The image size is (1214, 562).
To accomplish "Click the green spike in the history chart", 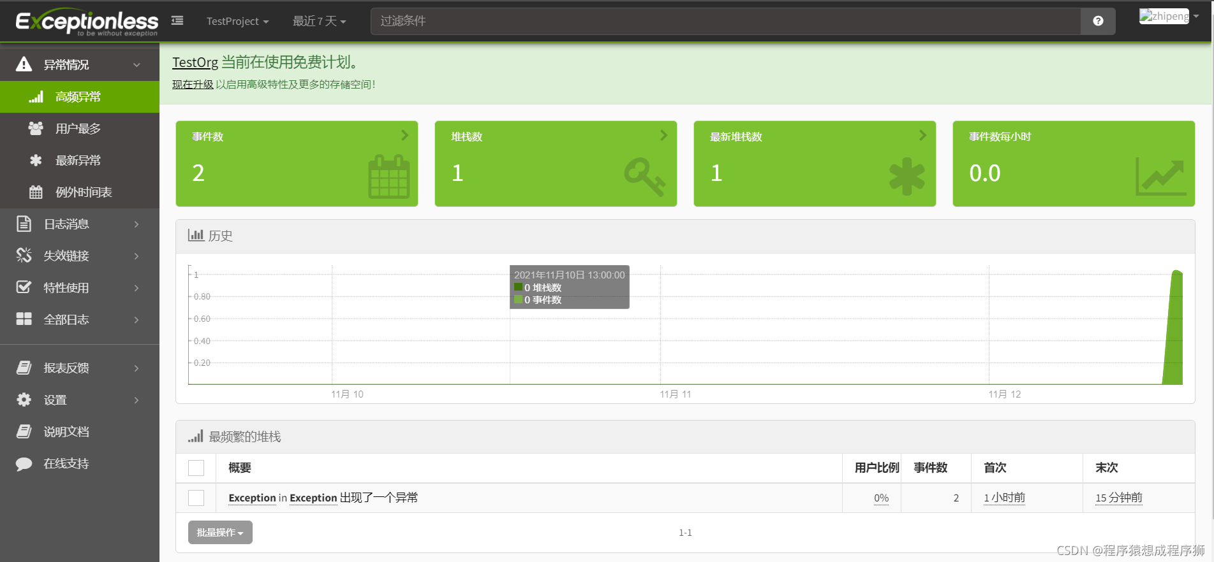I will 1173,328.
